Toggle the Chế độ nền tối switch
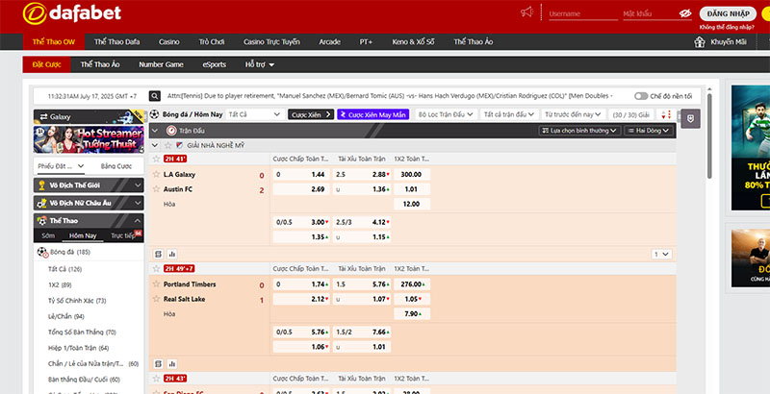 coord(641,96)
